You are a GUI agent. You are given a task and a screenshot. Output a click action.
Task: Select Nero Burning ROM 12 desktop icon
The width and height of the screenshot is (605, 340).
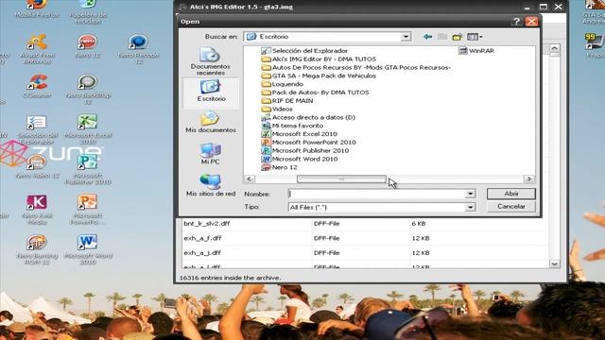click(x=37, y=249)
